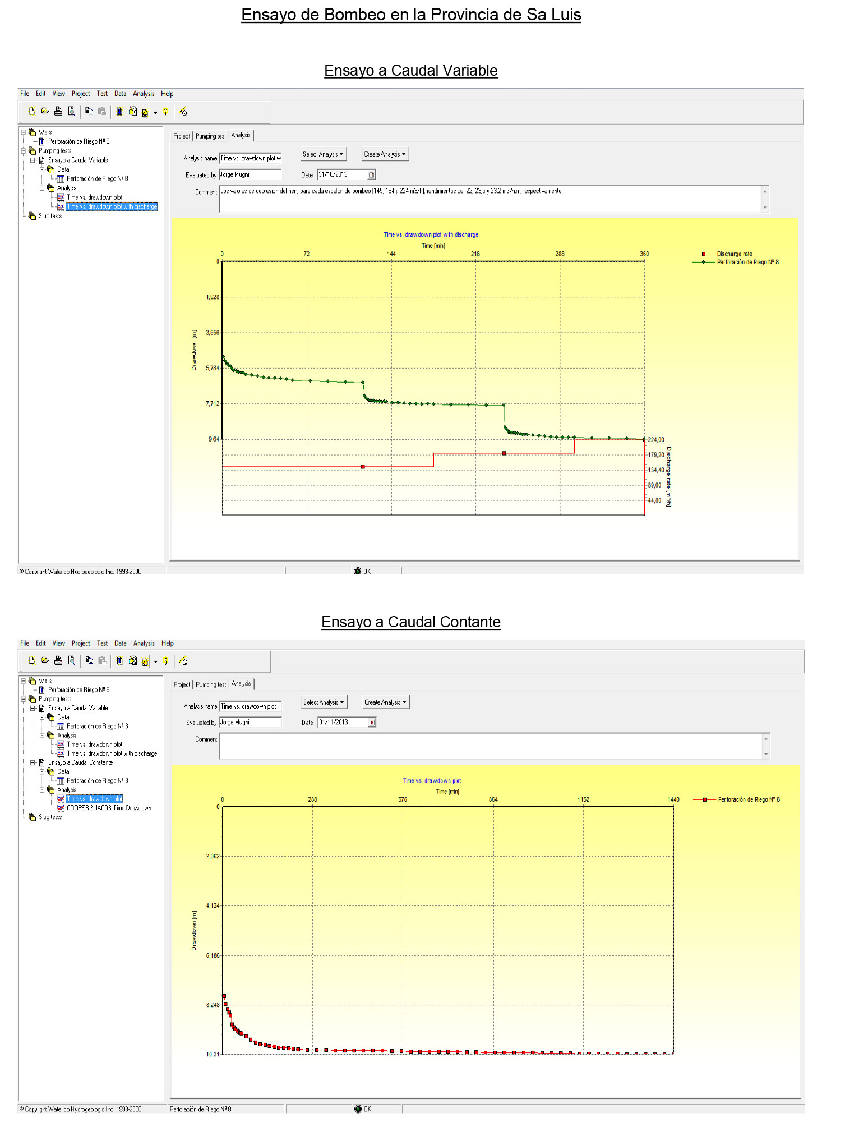Switch to Project tab in lower window
Viewport: 845px width, 1122px height.
(x=182, y=685)
